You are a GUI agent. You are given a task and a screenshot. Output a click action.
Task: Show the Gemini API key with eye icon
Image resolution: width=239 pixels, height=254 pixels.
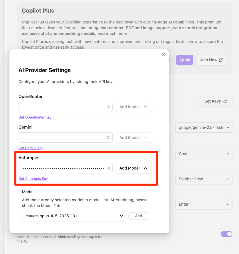click(108, 137)
